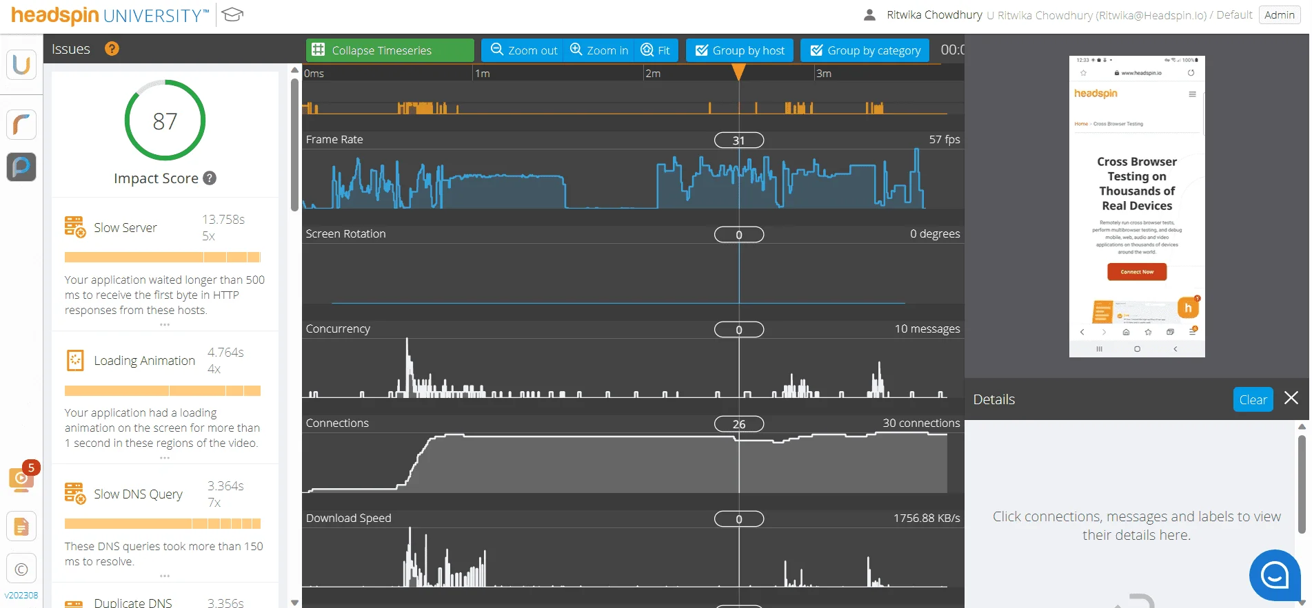Viewport: 1312px width, 608px height.
Task: Click the Clear button in Details
Action: click(1253, 399)
